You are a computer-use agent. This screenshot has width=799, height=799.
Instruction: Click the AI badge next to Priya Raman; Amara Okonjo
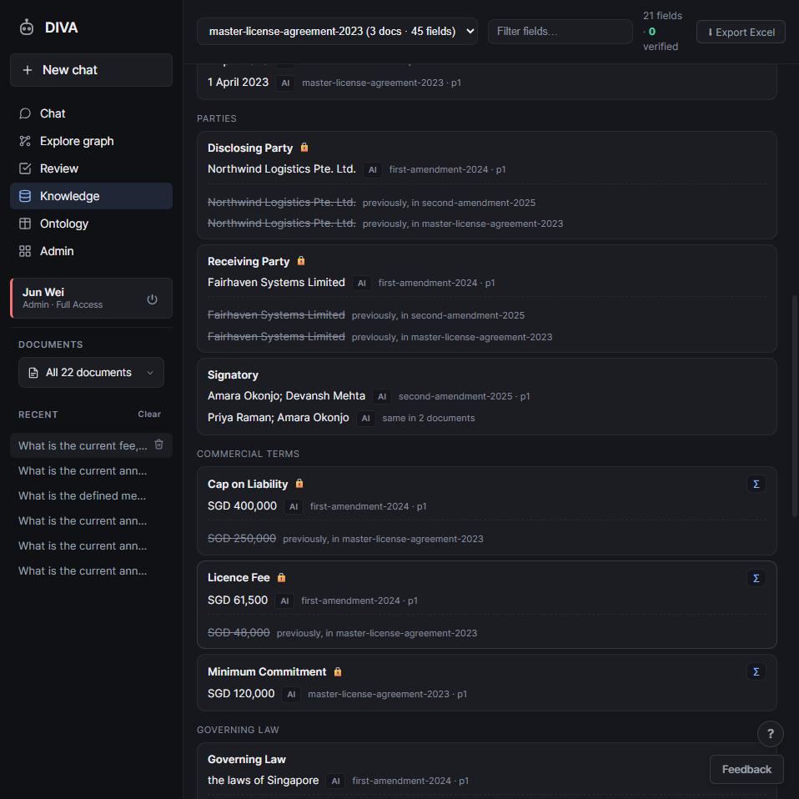pos(366,419)
